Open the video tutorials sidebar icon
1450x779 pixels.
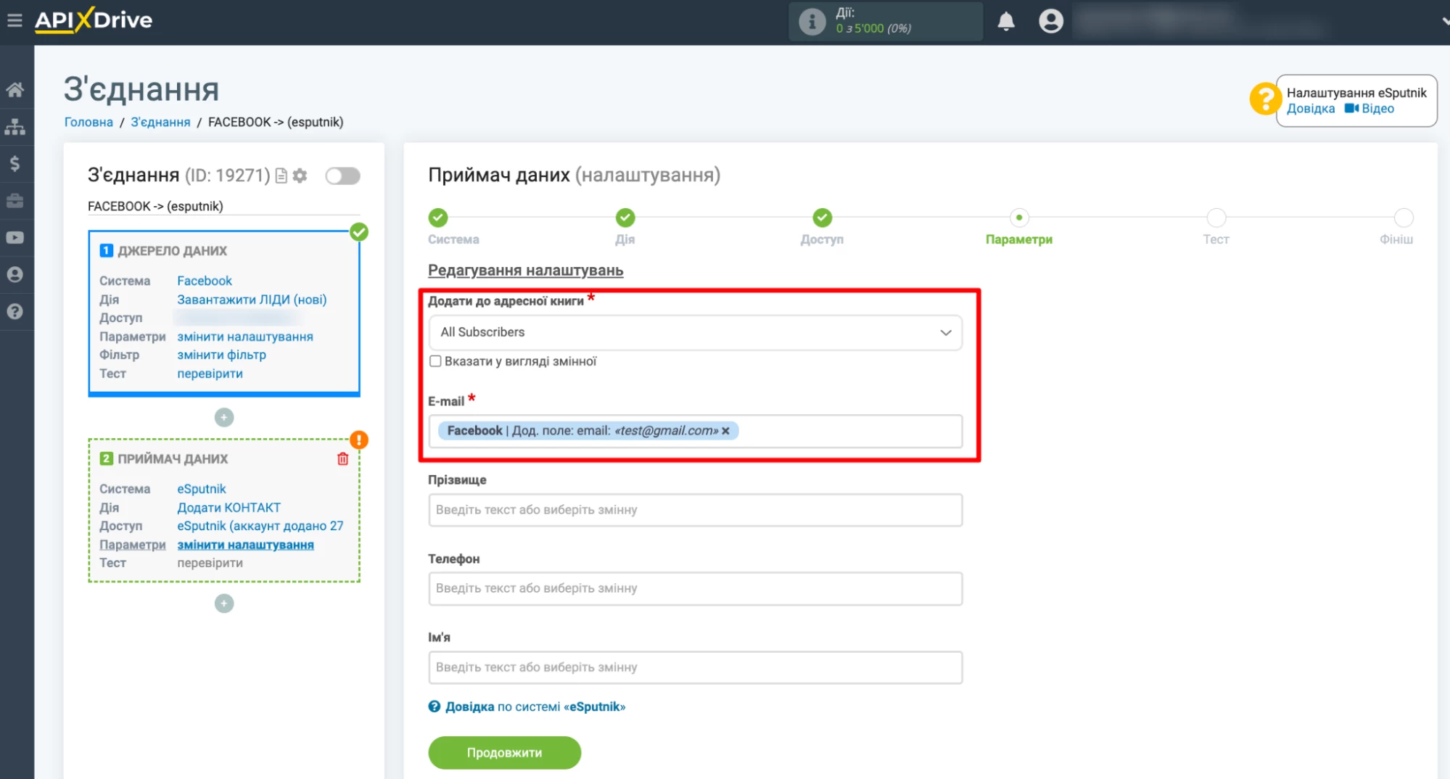click(x=15, y=238)
